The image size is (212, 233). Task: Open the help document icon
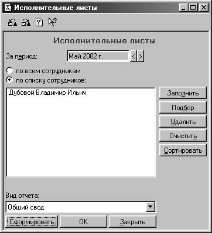(39, 23)
